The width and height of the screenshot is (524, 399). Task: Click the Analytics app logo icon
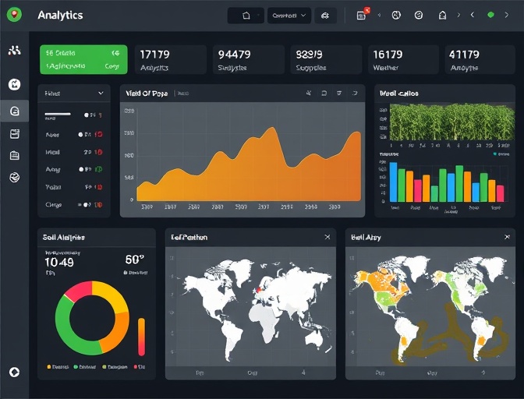pyautogui.click(x=14, y=15)
